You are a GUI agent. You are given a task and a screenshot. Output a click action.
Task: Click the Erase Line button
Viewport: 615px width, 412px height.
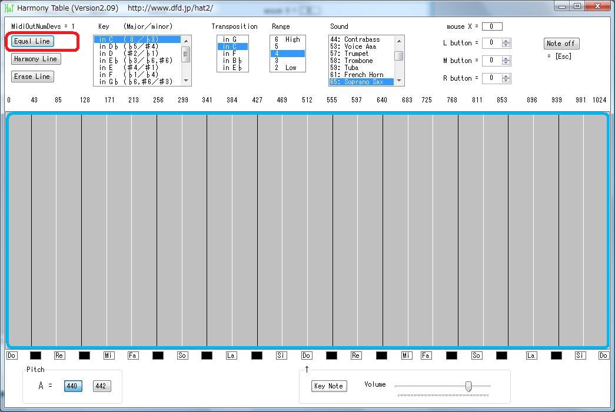coord(32,77)
